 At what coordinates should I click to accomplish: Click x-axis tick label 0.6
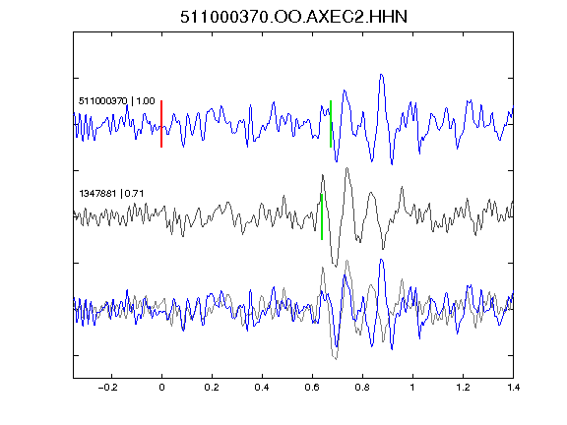312,388
